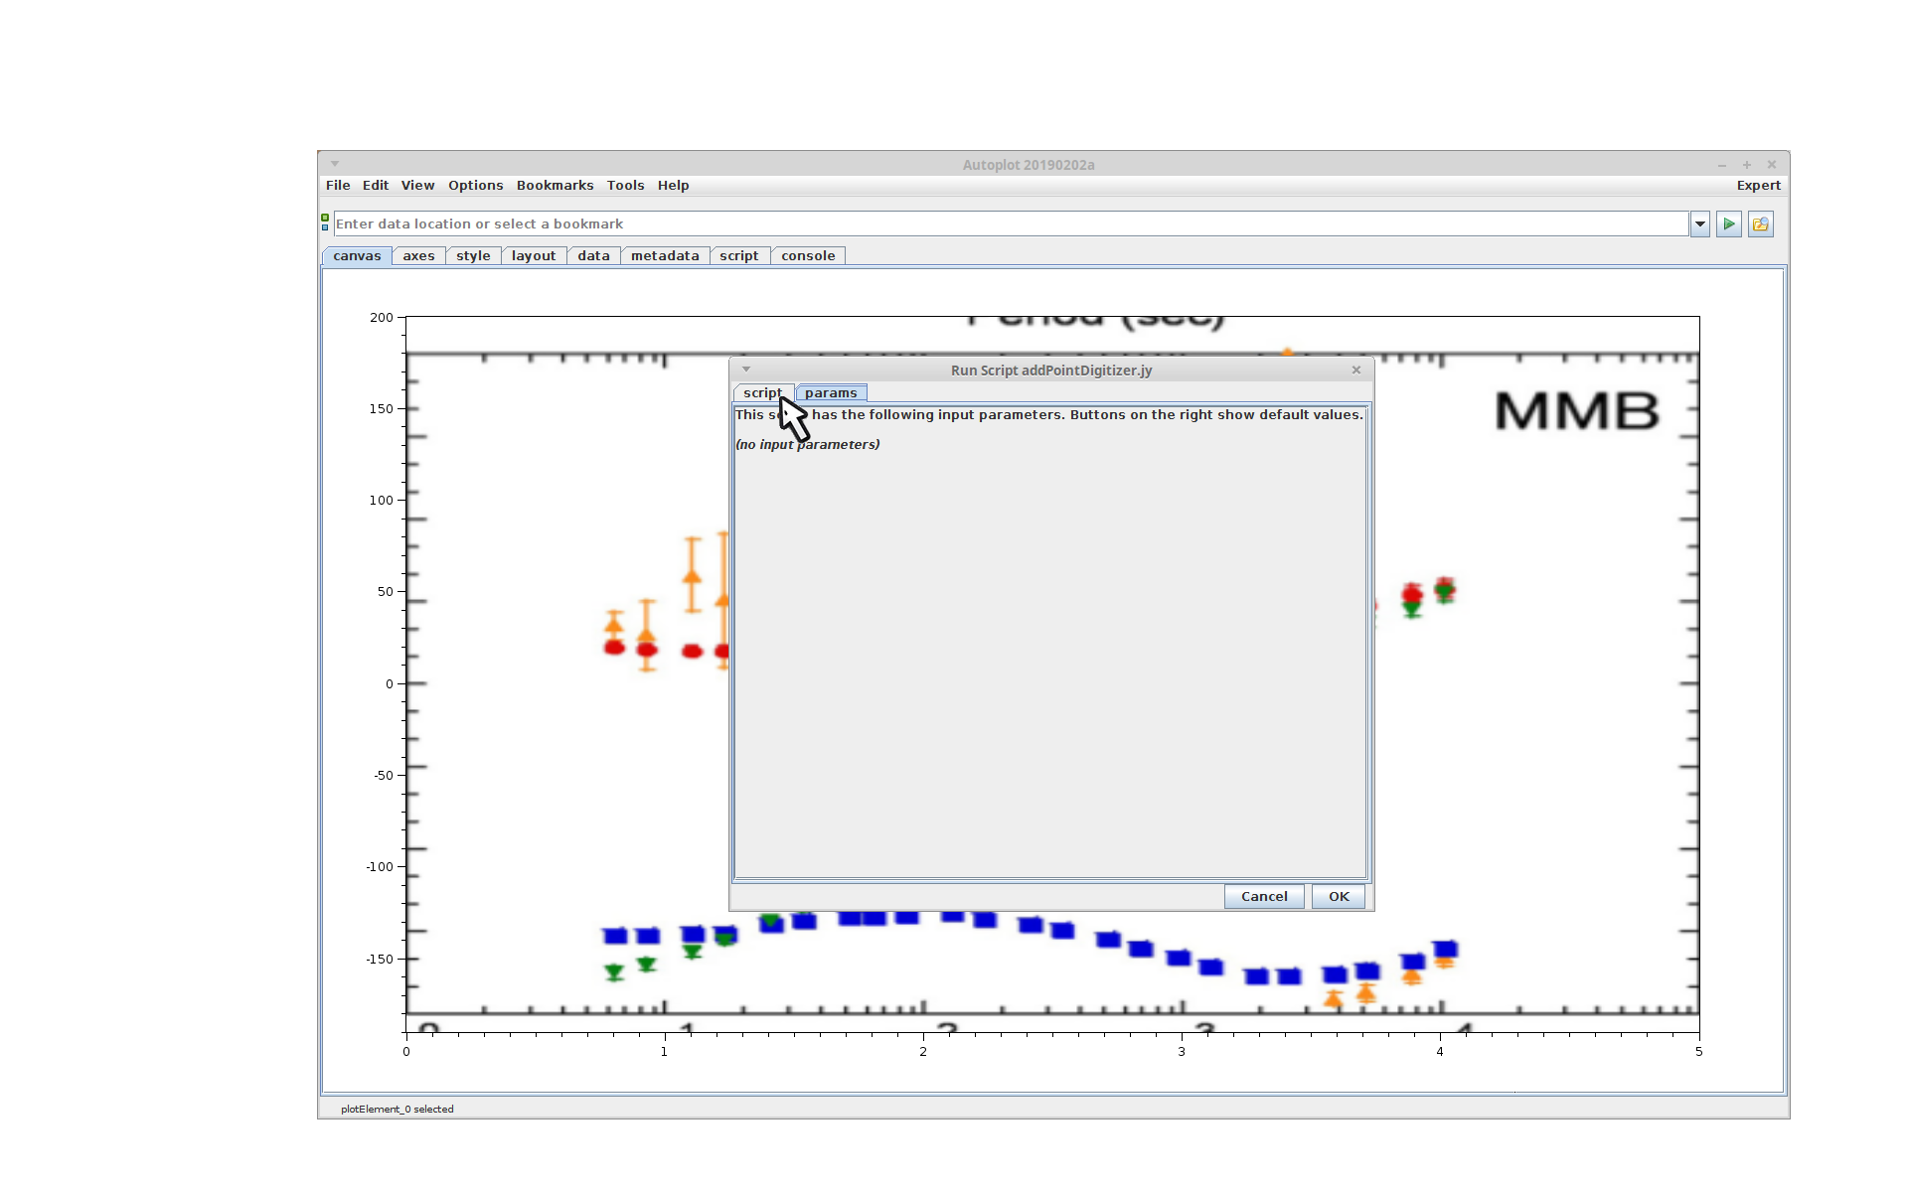Click the y-axis label 200
The height and width of the screenshot is (1192, 1908).
pyautogui.click(x=382, y=318)
